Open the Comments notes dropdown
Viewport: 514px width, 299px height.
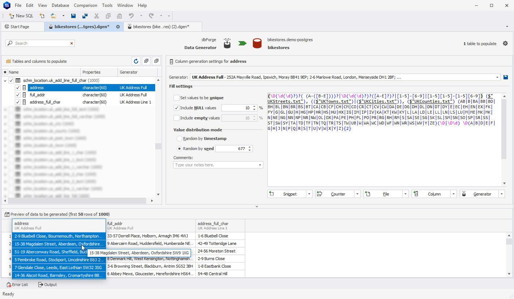coord(260,165)
